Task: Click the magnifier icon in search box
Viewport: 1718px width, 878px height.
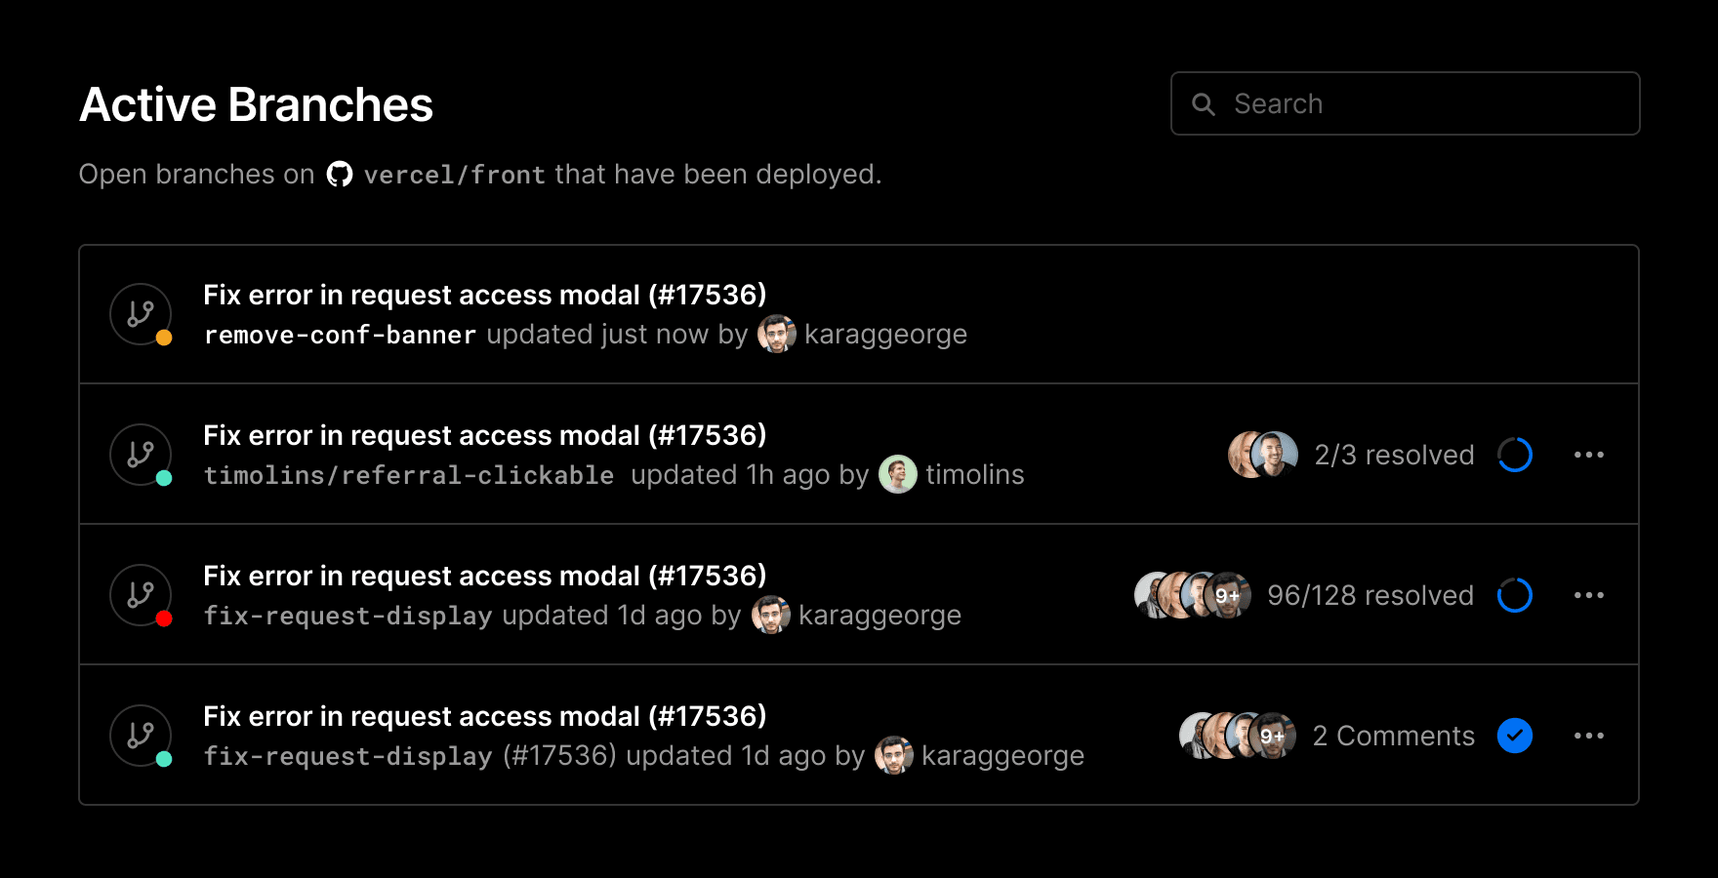Action: (x=1204, y=104)
